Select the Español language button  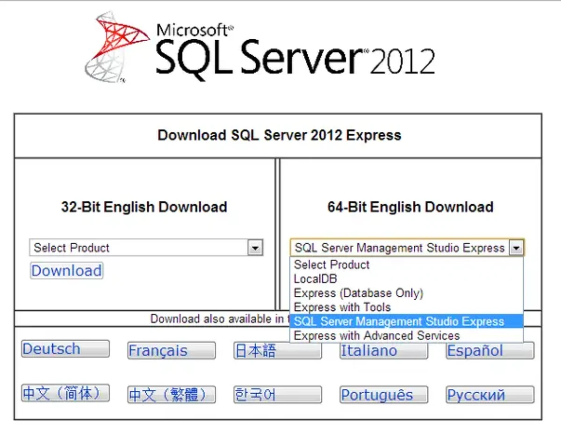489,351
